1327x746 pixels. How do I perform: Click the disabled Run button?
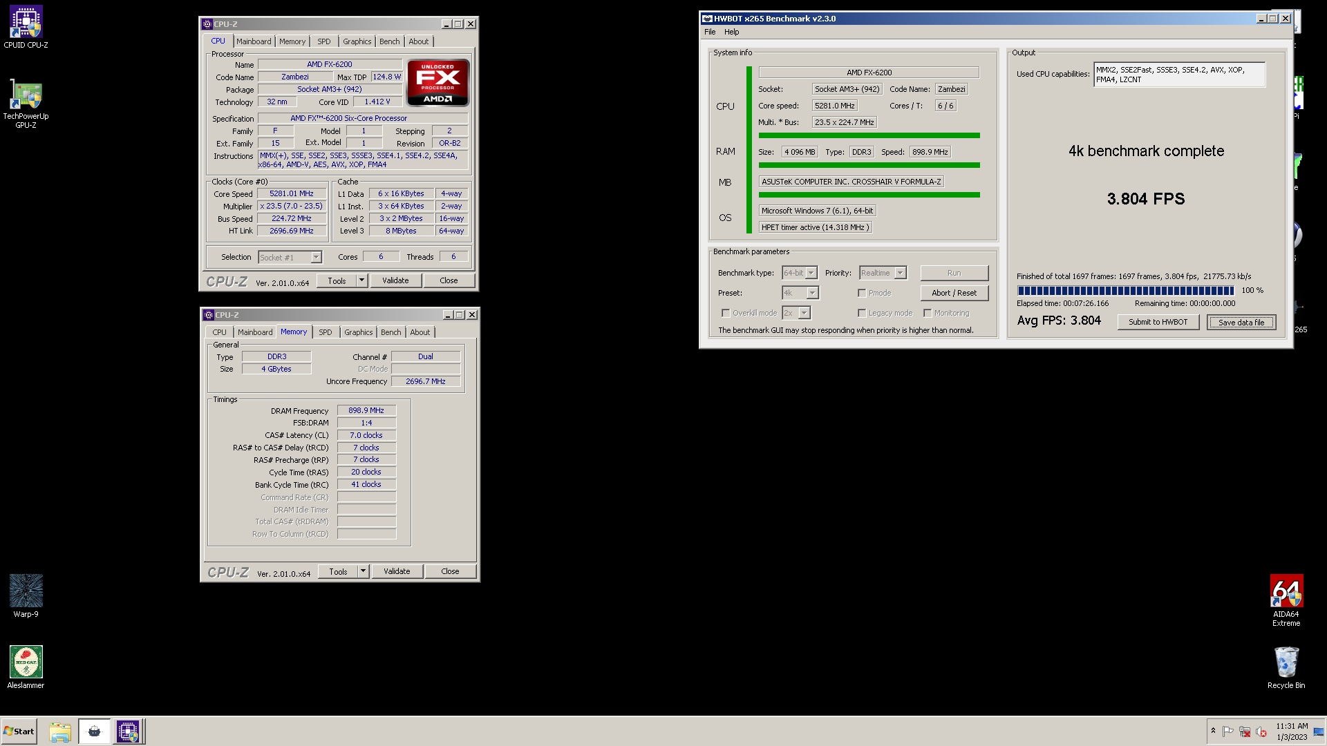click(x=954, y=273)
